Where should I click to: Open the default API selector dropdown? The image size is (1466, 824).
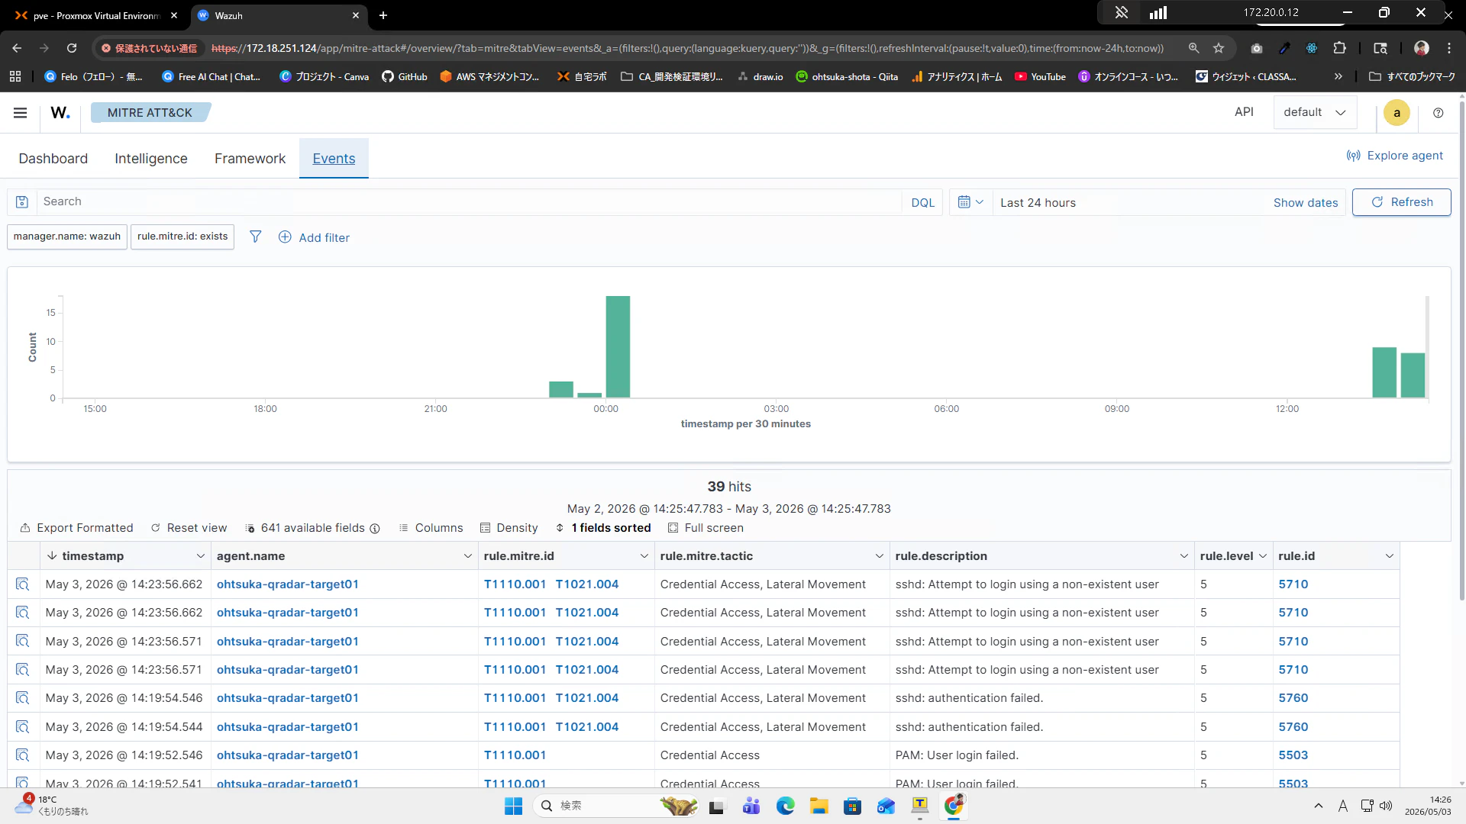[1315, 113]
